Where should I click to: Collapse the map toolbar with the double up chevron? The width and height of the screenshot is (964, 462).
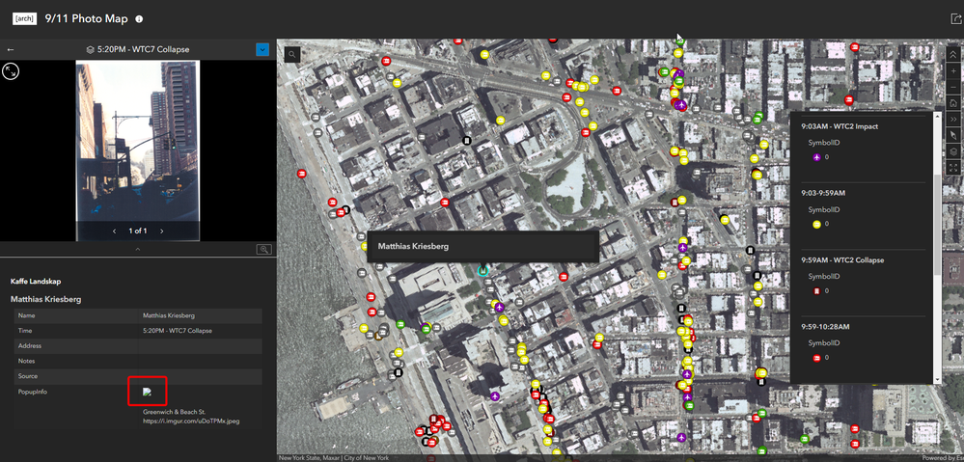pyautogui.click(x=953, y=55)
